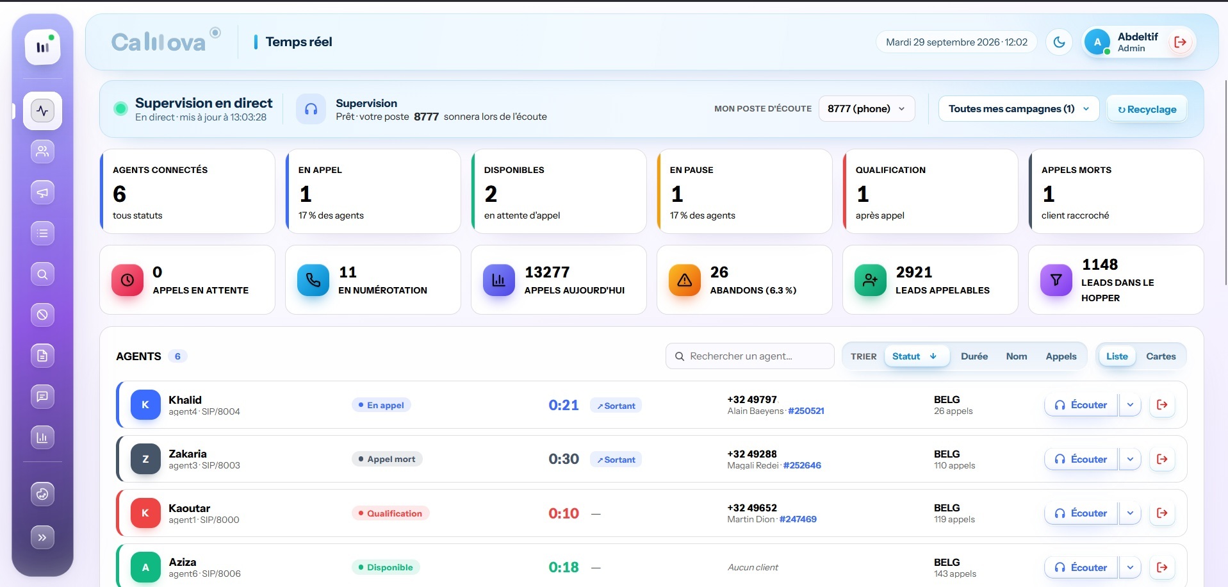Open the agents users sidebar icon
The image size is (1228, 587).
42,151
